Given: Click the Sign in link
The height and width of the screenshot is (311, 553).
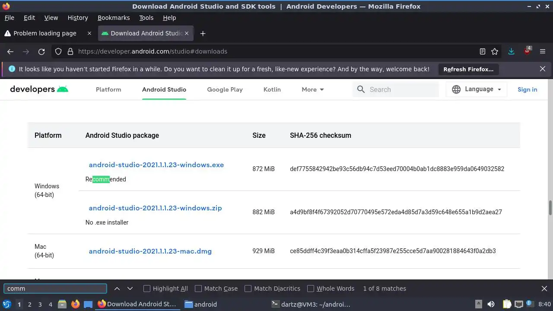Looking at the screenshot, I should tap(528, 89).
